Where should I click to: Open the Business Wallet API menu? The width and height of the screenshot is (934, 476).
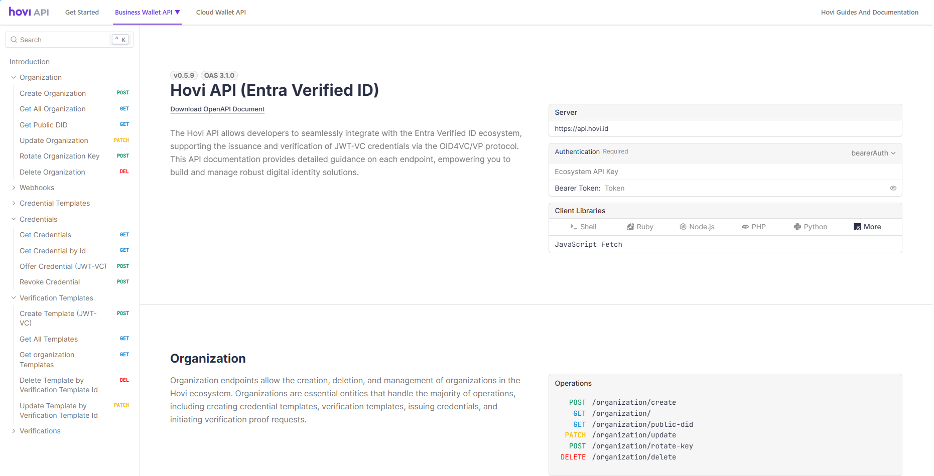147,12
